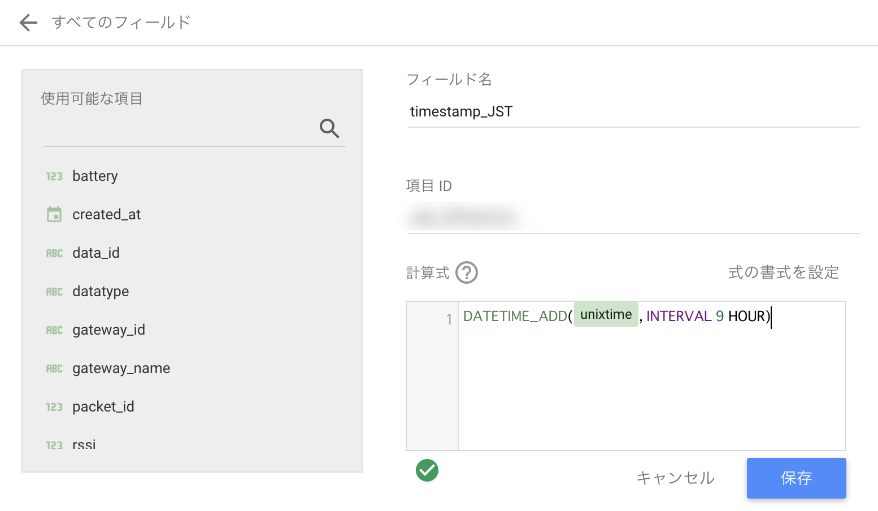Click the ABC icon next to gateway_name
This screenshot has width=878, height=511.
pyautogui.click(x=54, y=368)
